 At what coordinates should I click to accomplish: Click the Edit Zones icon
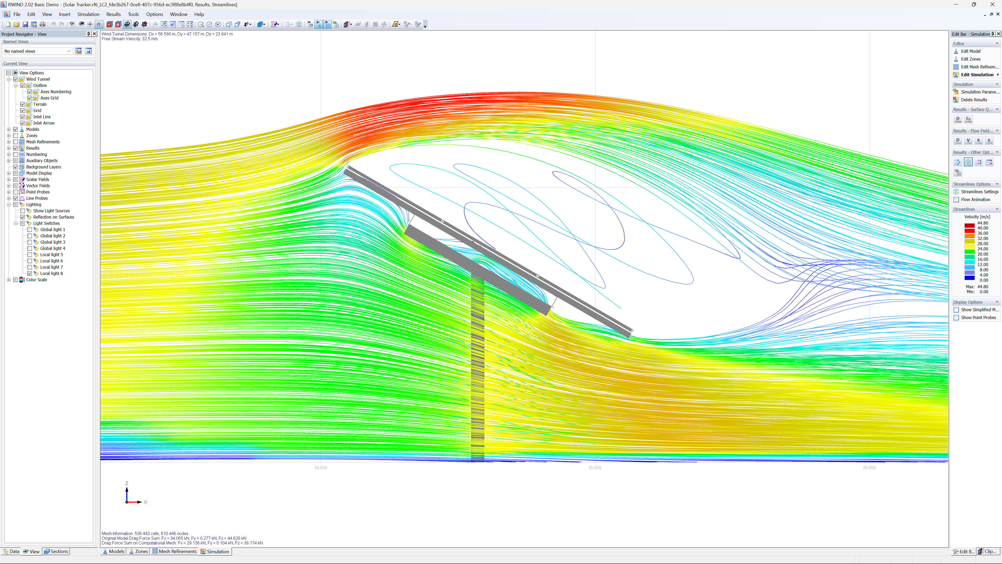coord(957,59)
